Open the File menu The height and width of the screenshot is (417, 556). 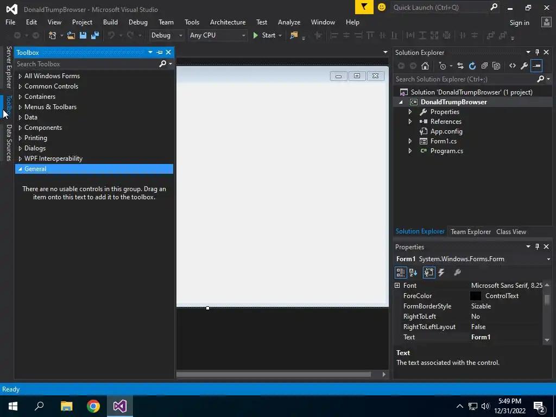(10, 22)
